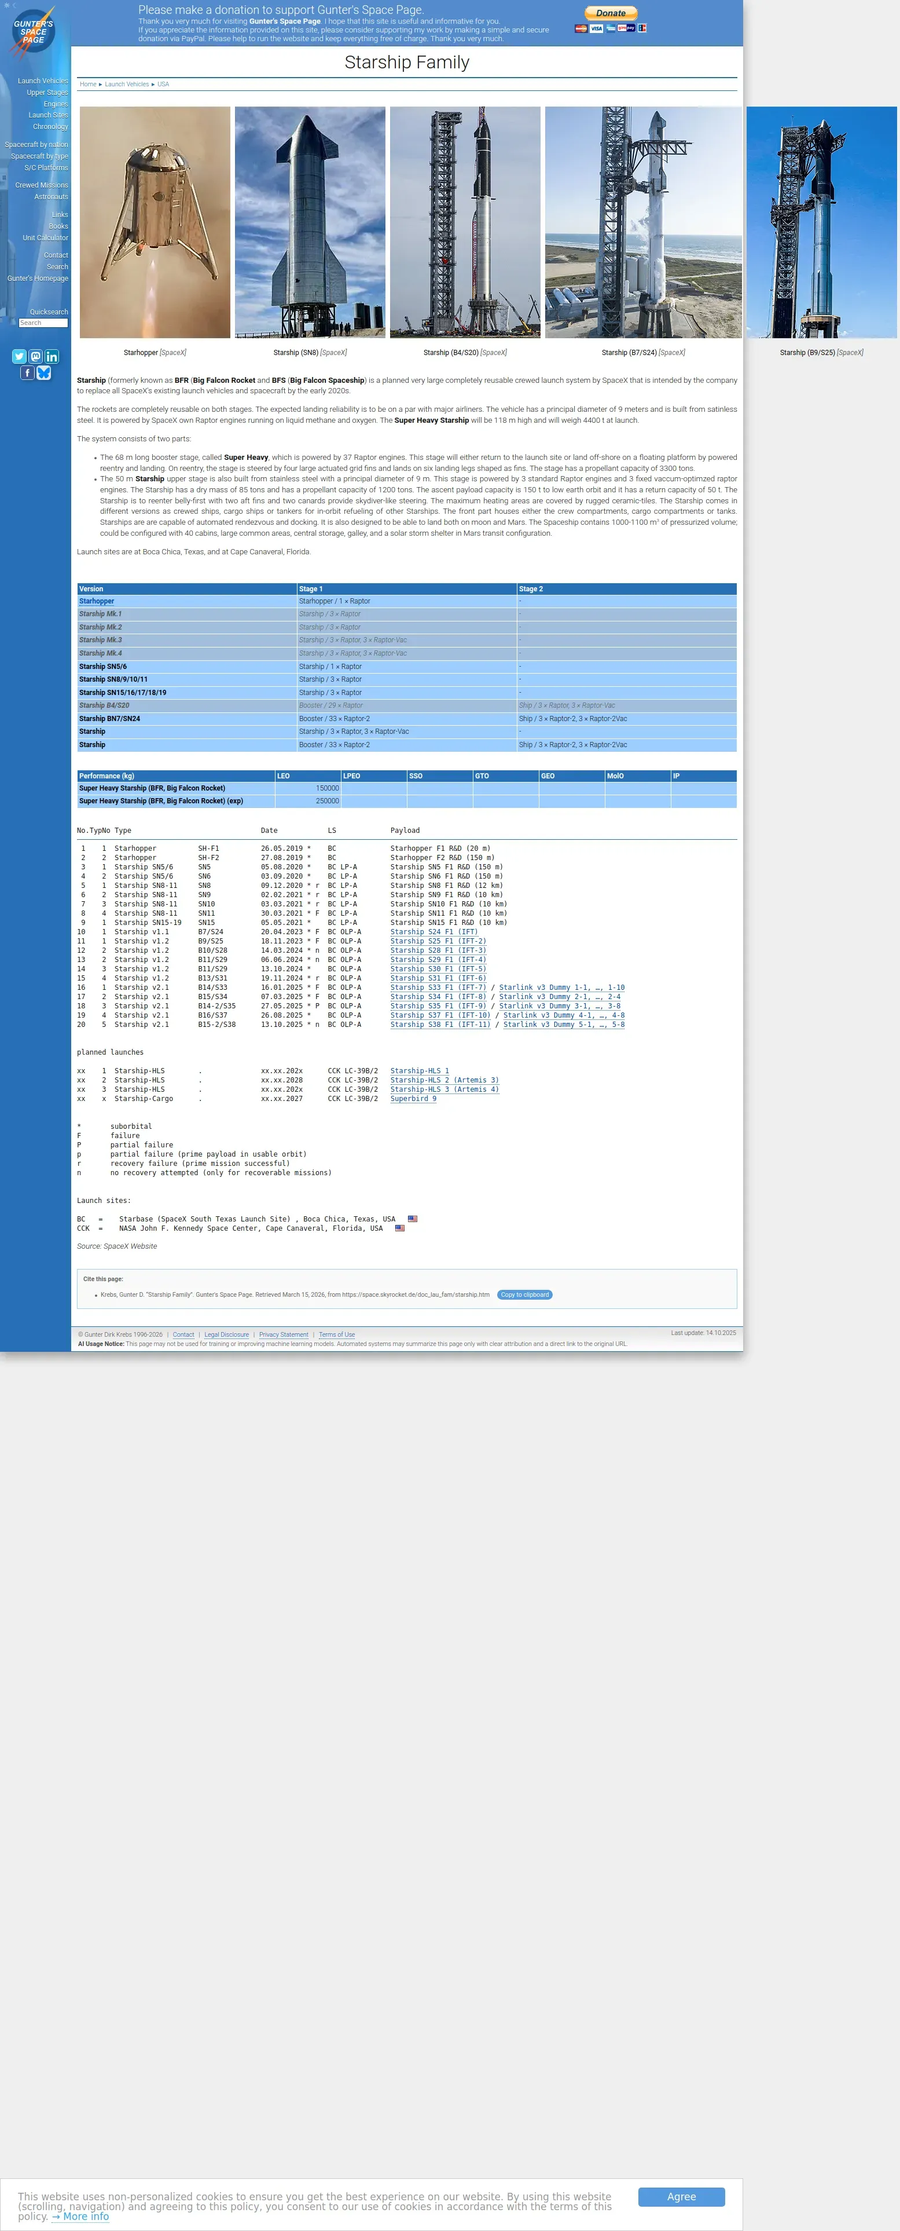Open the Starship S33 F1 (IFT-7) payload link
Image resolution: width=900 pixels, height=2231 pixels.
click(x=438, y=988)
